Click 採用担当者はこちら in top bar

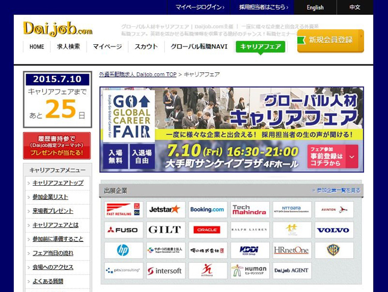coord(263,7)
